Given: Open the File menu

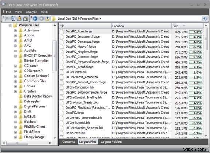Looking at the screenshot, I should pyautogui.click(x=8, y=12).
